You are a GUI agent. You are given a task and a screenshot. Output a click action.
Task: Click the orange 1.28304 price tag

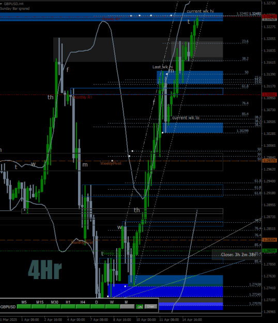[270, 240]
